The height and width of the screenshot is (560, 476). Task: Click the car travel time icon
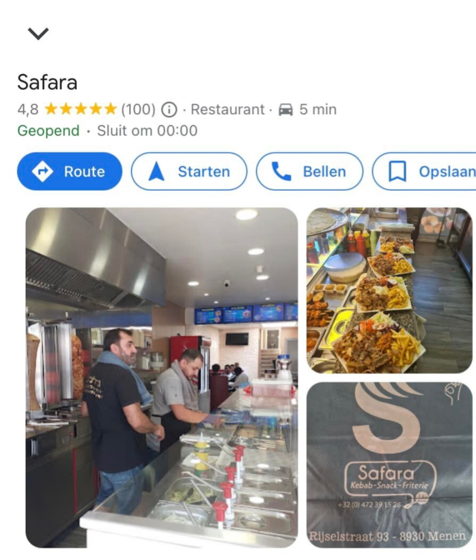(x=286, y=110)
